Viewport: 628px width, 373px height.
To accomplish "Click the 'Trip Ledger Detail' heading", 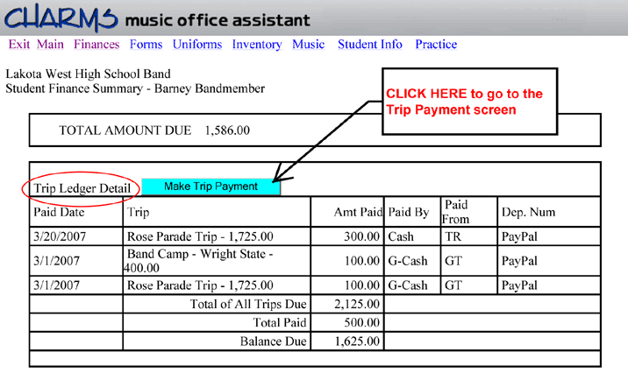I will tap(82, 188).
